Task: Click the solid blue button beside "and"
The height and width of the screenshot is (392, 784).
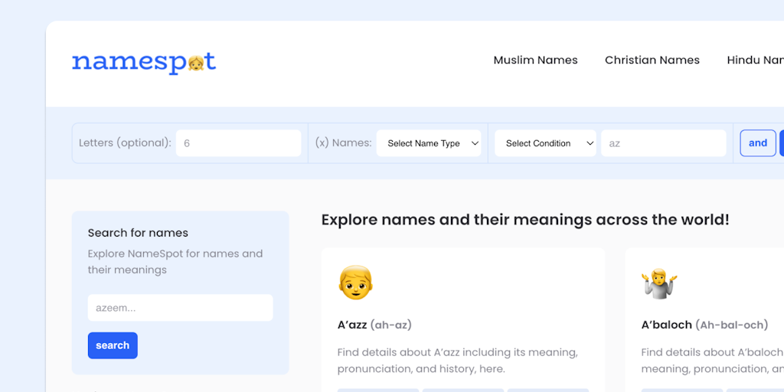Action: click(x=782, y=143)
